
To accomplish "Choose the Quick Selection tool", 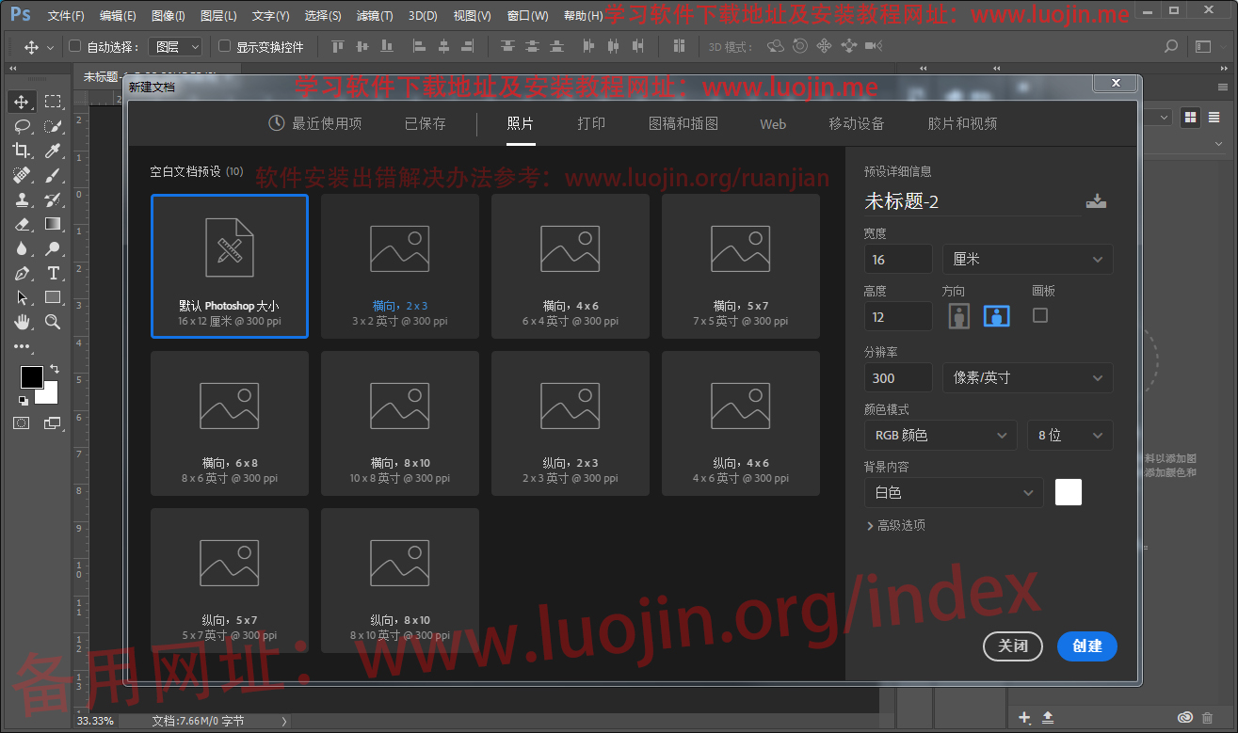I will pos(53,126).
